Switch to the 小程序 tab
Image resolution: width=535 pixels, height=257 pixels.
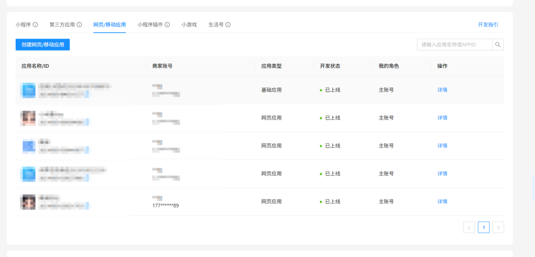tap(23, 25)
